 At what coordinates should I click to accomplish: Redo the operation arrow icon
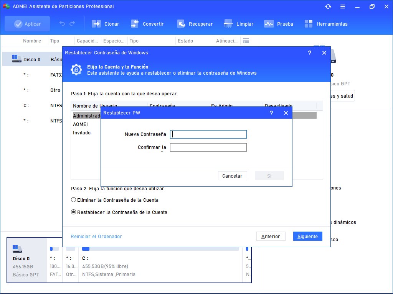click(x=73, y=23)
